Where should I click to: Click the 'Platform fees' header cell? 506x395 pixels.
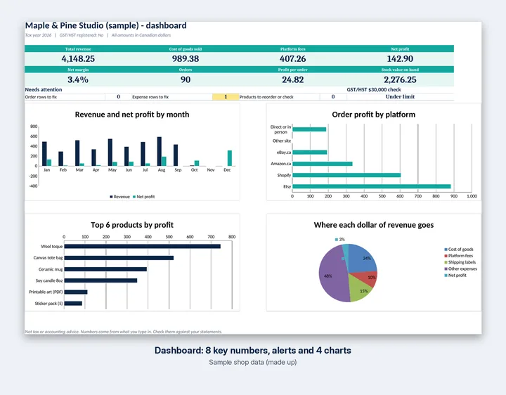pos(292,49)
